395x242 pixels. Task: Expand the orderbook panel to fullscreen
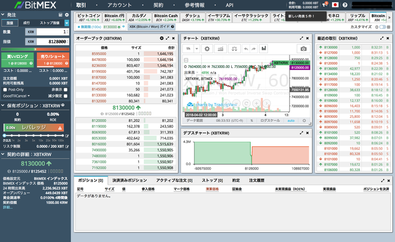point(167,38)
